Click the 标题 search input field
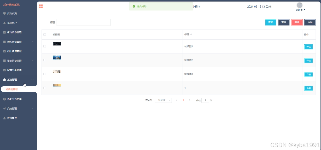Screen dimensions: 321x150 click(84, 22)
